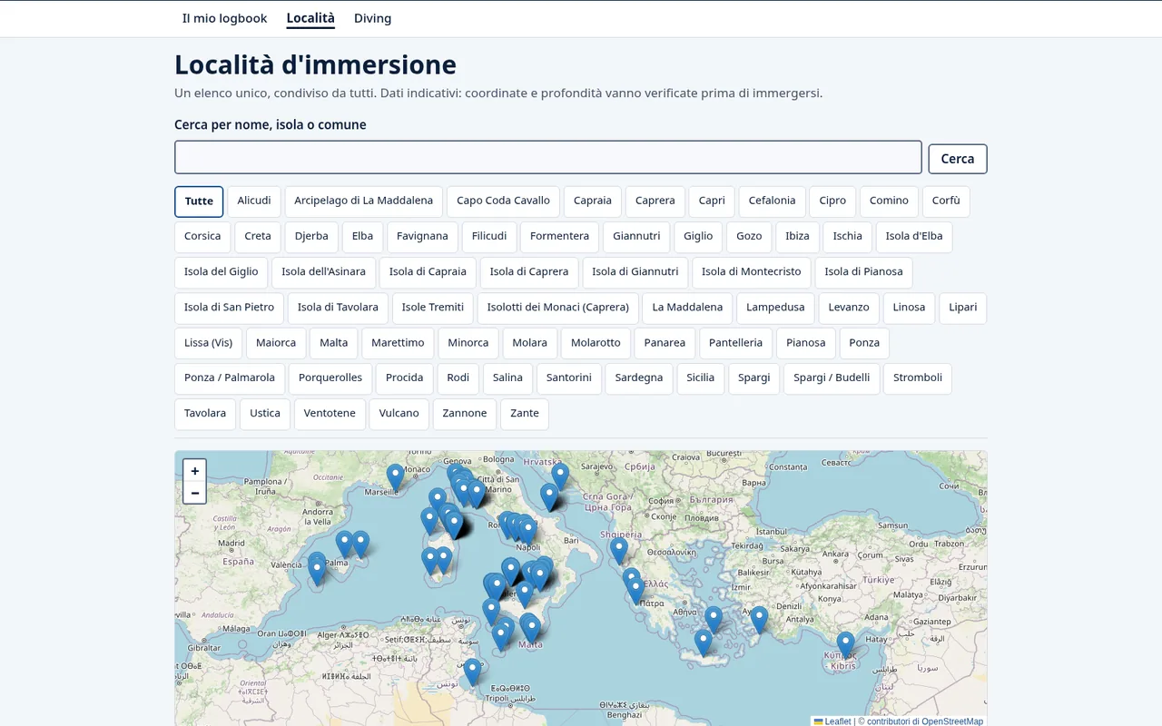Filter dive sites by Cefalonia
The height and width of the screenshot is (726, 1162).
(772, 201)
